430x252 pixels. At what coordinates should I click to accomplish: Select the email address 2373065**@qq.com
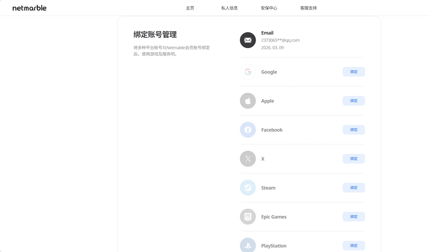click(280, 40)
